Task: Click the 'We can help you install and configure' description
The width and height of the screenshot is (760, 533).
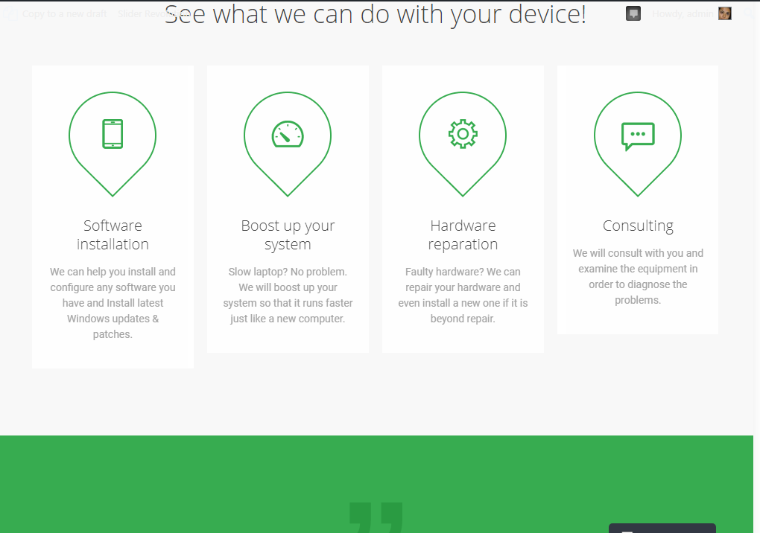Action: (113, 303)
